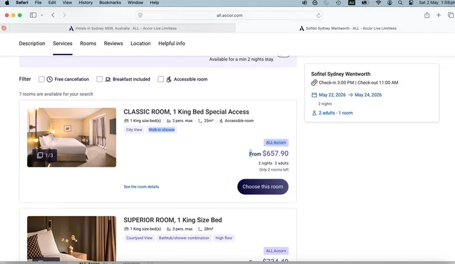The height and width of the screenshot is (264, 455).
Task: Open the Classic Room photo thumbnail
Action: pyautogui.click(x=71, y=137)
